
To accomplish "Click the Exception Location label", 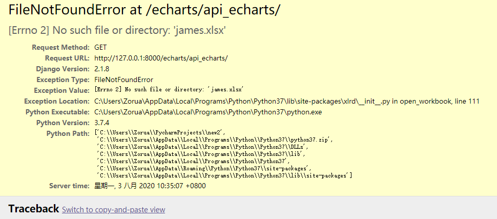I will [57, 101].
